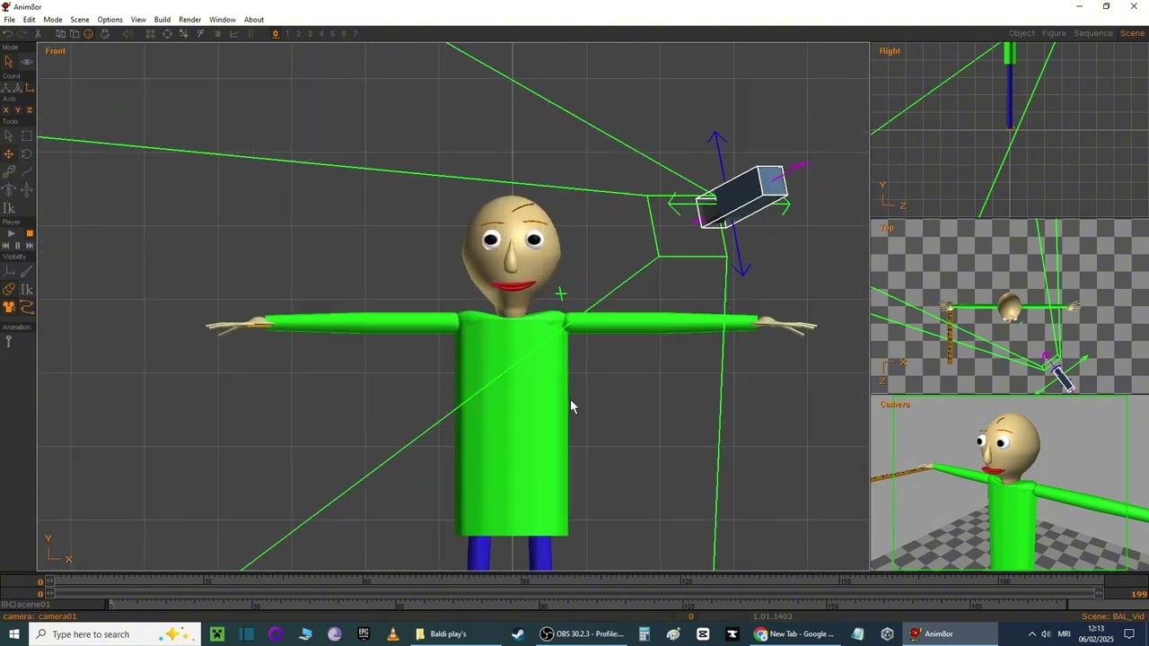The height and width of the screenshot is (646, 1149).
Task: Select the Edit Path curve tool
Action: point(27,171)
